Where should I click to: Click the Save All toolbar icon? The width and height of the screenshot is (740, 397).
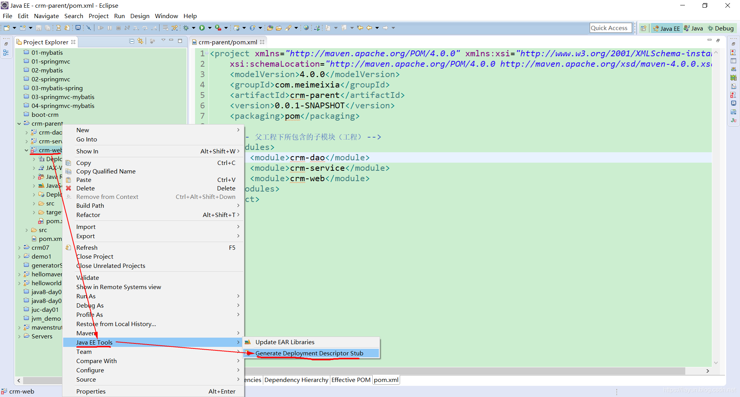[47, 28]
